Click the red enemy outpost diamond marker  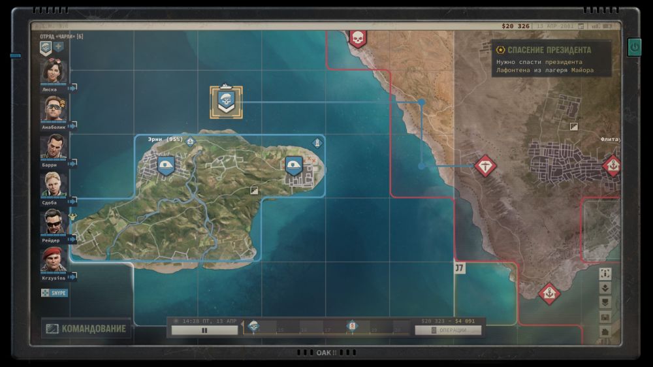(x=485, y=166)
